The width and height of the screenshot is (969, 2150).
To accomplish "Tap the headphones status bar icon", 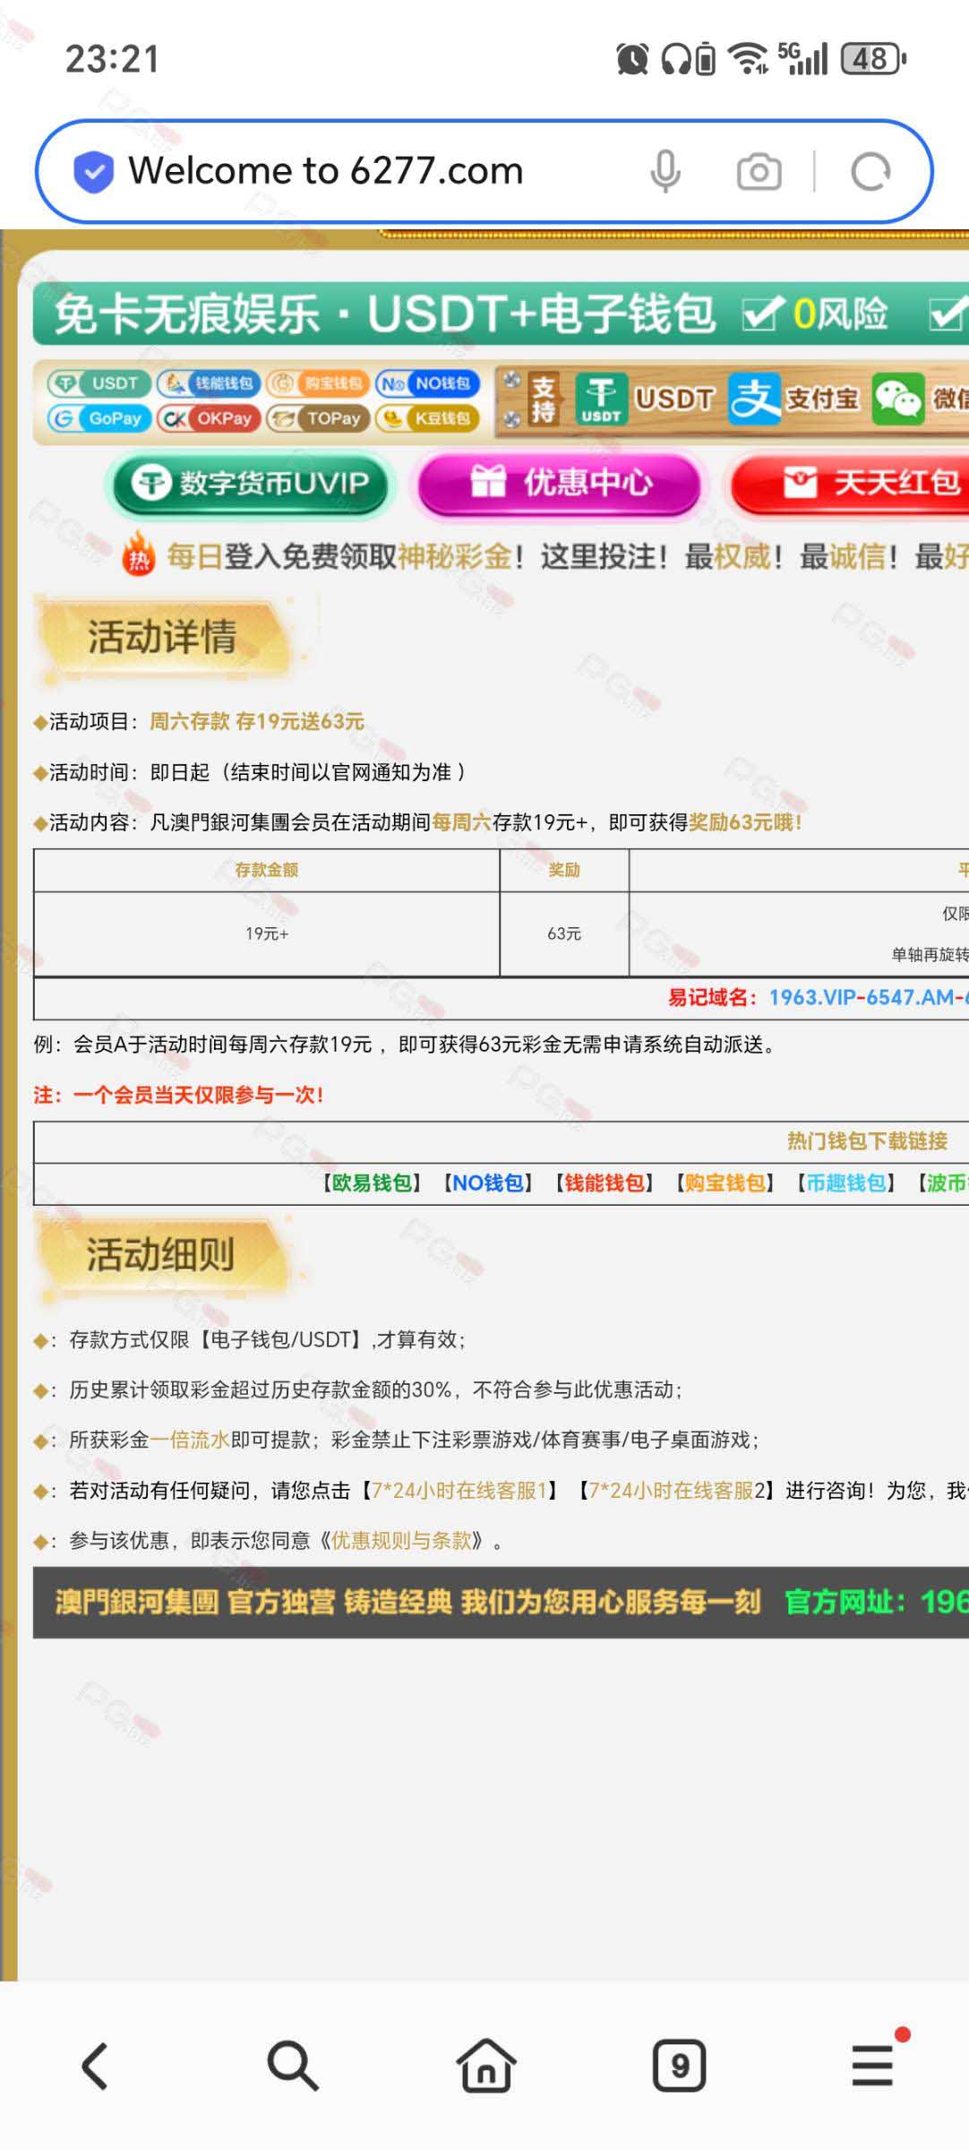I will [677, 59].
